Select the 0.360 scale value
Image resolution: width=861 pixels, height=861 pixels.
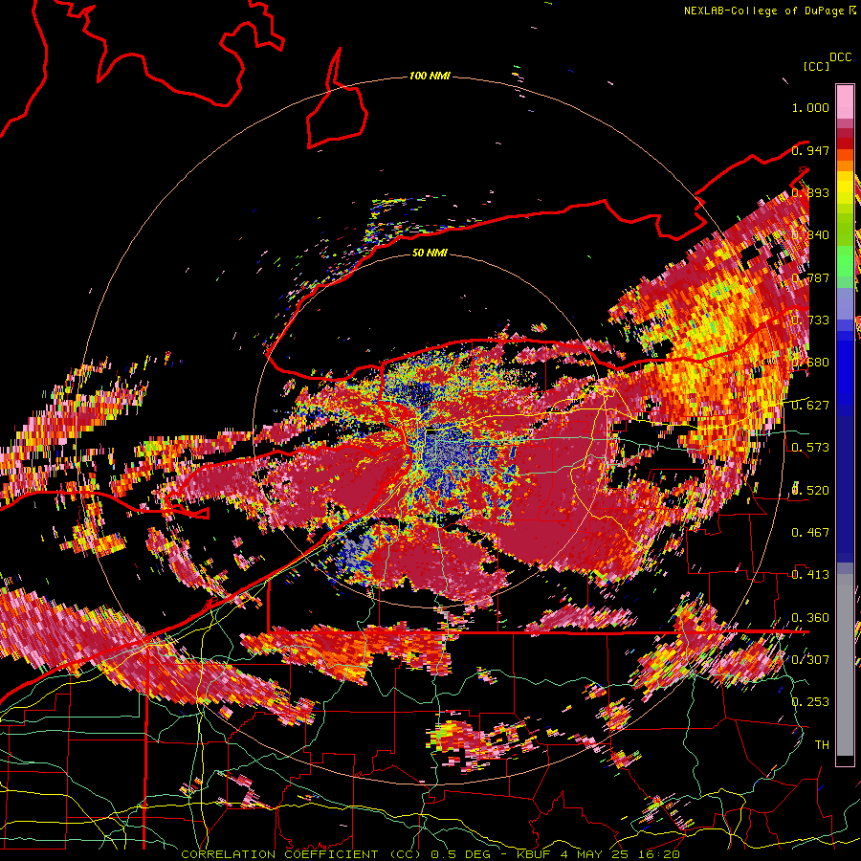click(x=810, y=617)
